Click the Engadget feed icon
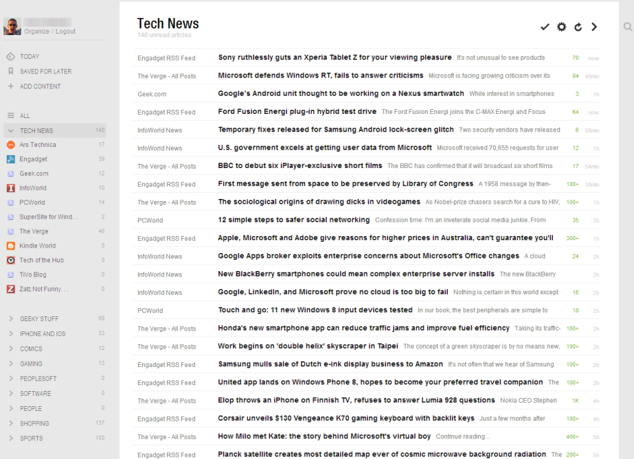 click(11, 159)
